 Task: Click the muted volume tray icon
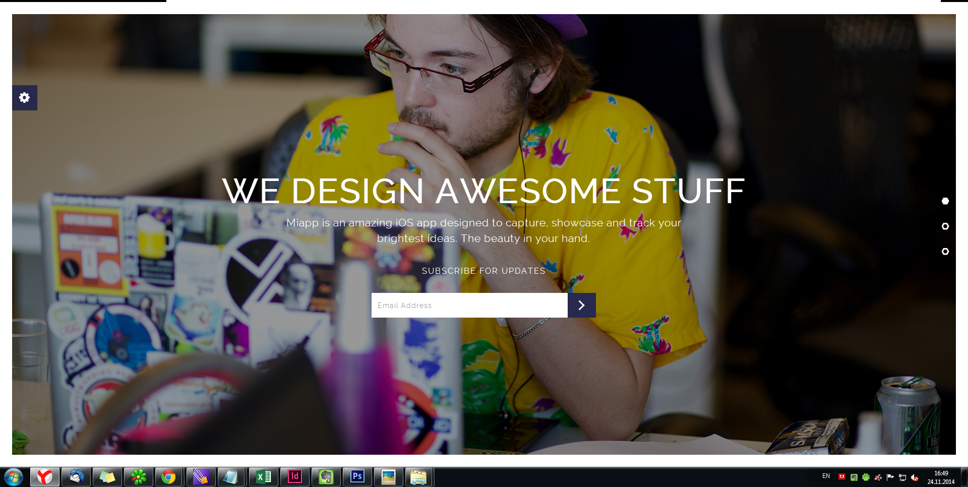(x=915, y=477)
